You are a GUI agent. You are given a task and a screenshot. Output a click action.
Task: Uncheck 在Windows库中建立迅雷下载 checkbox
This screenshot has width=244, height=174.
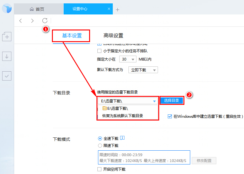[x=170, y=116]
